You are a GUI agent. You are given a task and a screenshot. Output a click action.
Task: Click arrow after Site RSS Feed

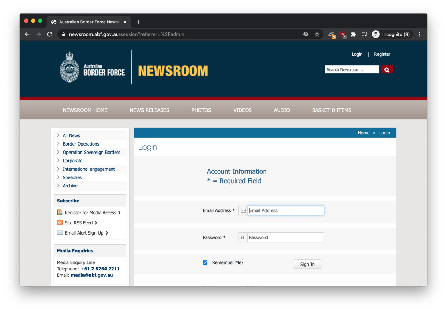click(96, 223)
